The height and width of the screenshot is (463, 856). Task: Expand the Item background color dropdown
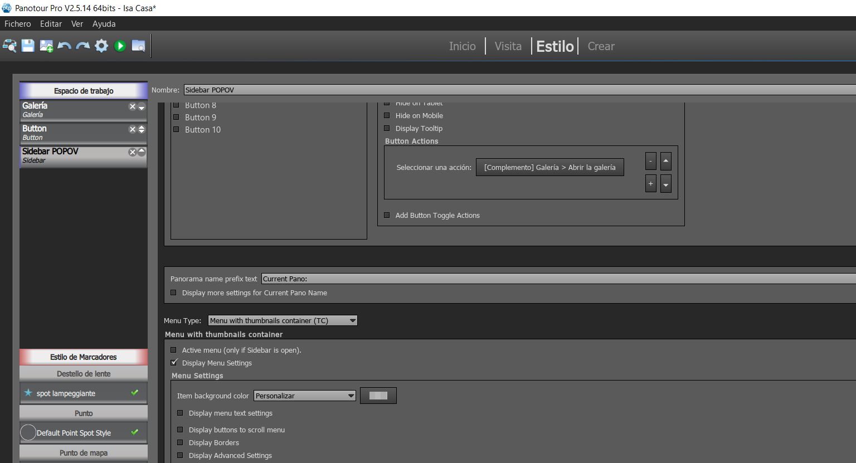pyautogui.click(x=304, y=396)
